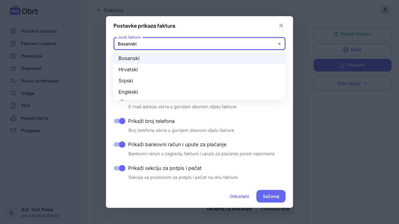Open the Više akcija dropdown
The height and width of the screenshot is (224, 399).
click(352, 83)
